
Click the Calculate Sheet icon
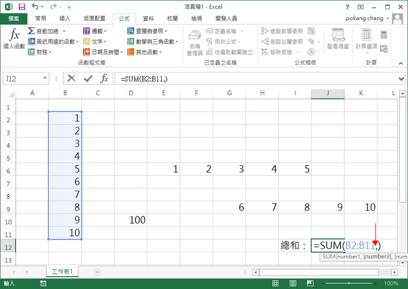coord(384,48)
